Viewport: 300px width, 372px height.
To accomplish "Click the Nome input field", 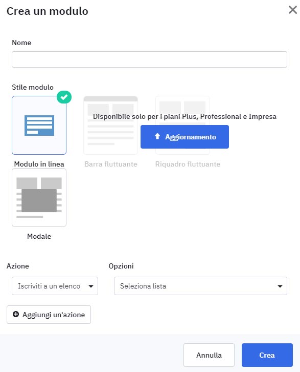I will point(149,59).
